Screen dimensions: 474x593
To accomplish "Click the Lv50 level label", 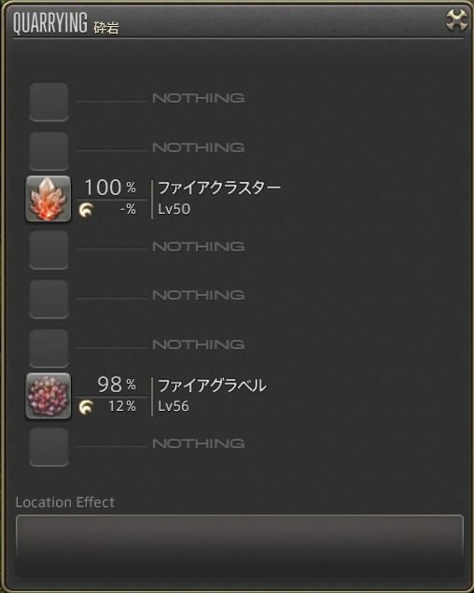I will pyautogui.click(x=174, y=209).
